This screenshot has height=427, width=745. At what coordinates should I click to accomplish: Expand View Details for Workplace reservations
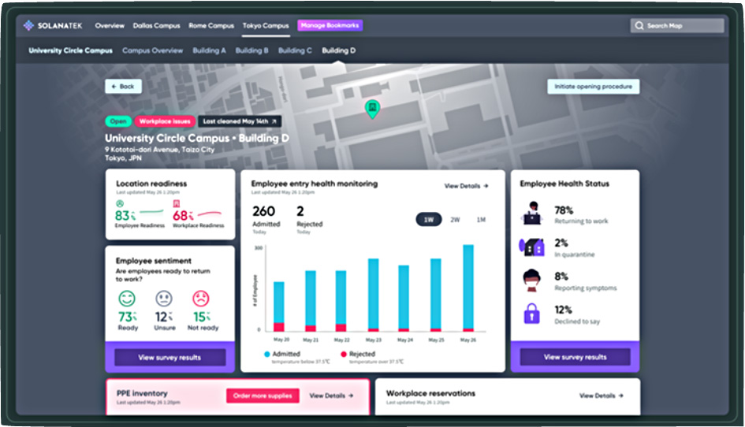pos(601,395)
